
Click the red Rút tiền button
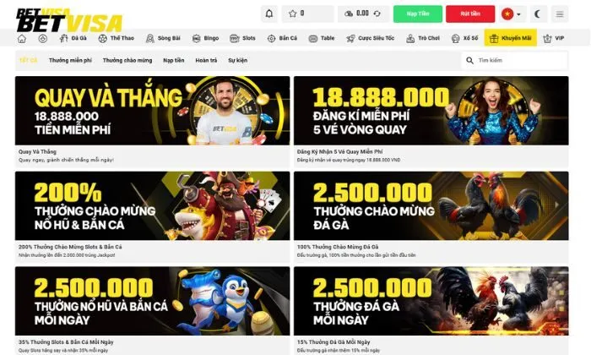[470, 14]
